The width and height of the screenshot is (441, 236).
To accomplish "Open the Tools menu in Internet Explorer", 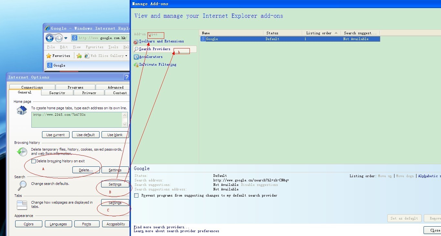I will click(x=113, y=47).
